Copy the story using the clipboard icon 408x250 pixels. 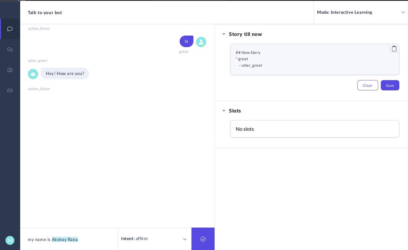pyautogui.click(x=394, y=48)
